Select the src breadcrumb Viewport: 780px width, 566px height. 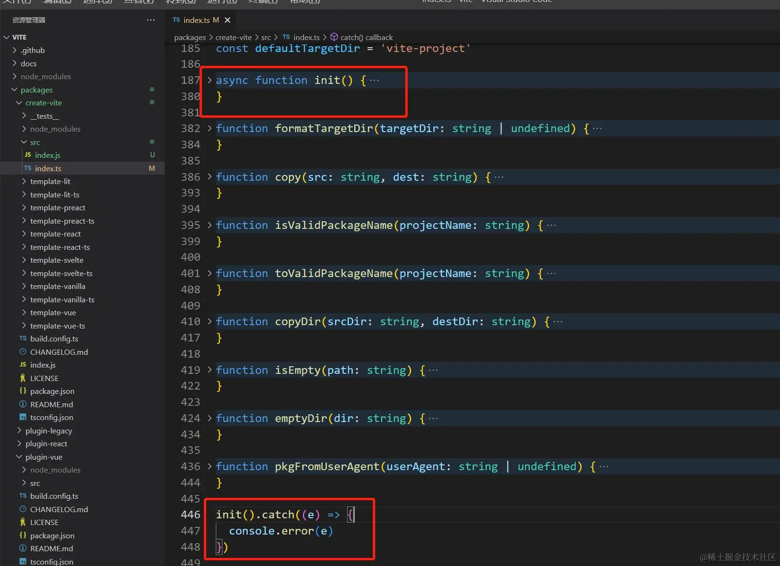266,37
